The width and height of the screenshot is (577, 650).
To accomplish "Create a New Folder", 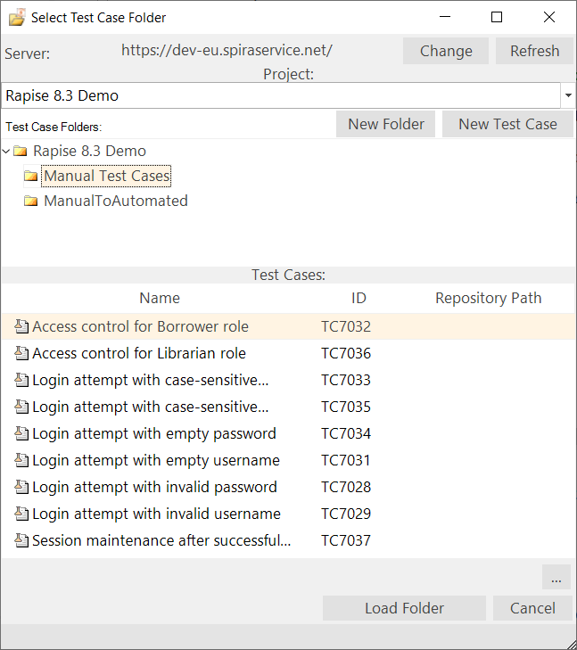I will 385,124.
